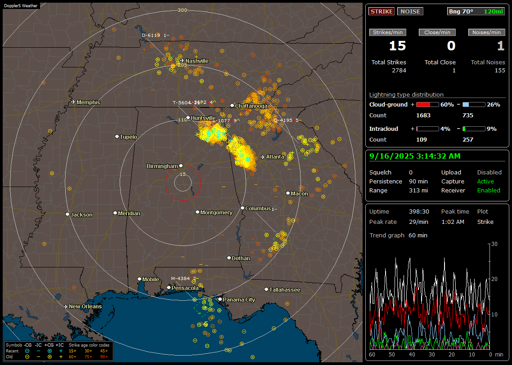The image size is (512, 365).
Task: Click the Tallahassee city marker
Action: [x=266, y=289]
